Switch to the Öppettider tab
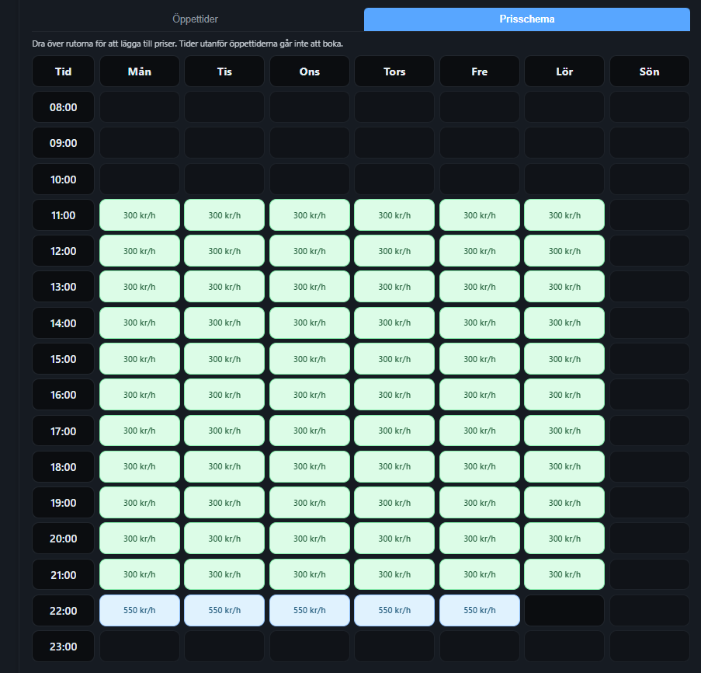Viewport: 701px width, 673px height. pyautogui.click(x=196, y=19)
